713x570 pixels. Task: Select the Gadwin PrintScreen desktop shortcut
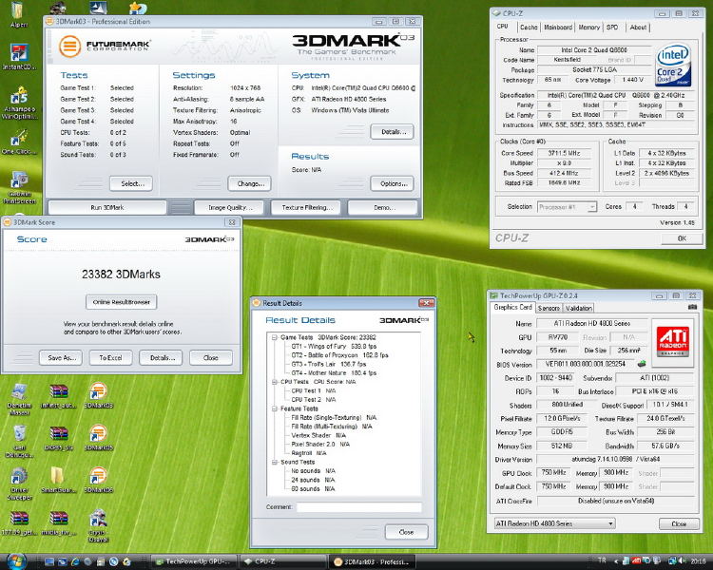click(19, 188)
